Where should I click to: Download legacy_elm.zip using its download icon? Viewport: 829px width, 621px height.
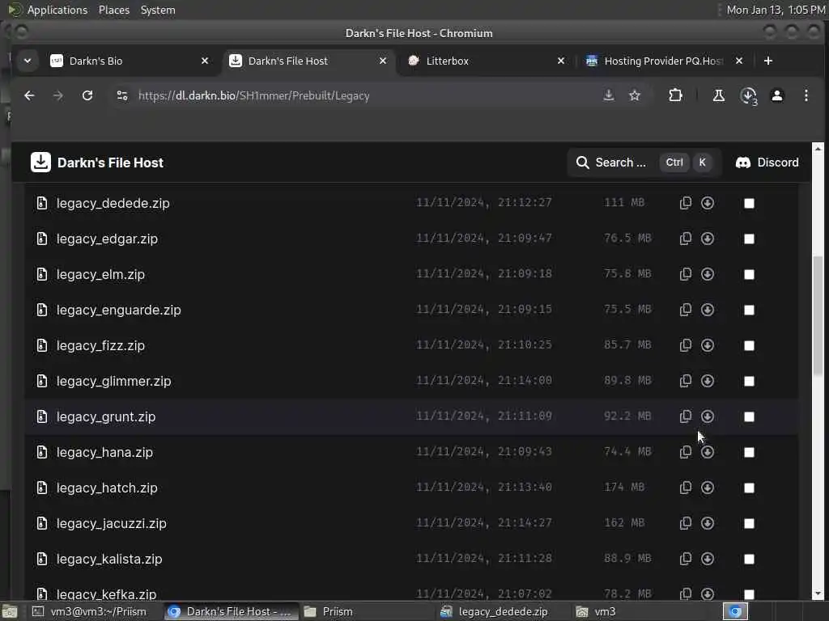point(708,273)
